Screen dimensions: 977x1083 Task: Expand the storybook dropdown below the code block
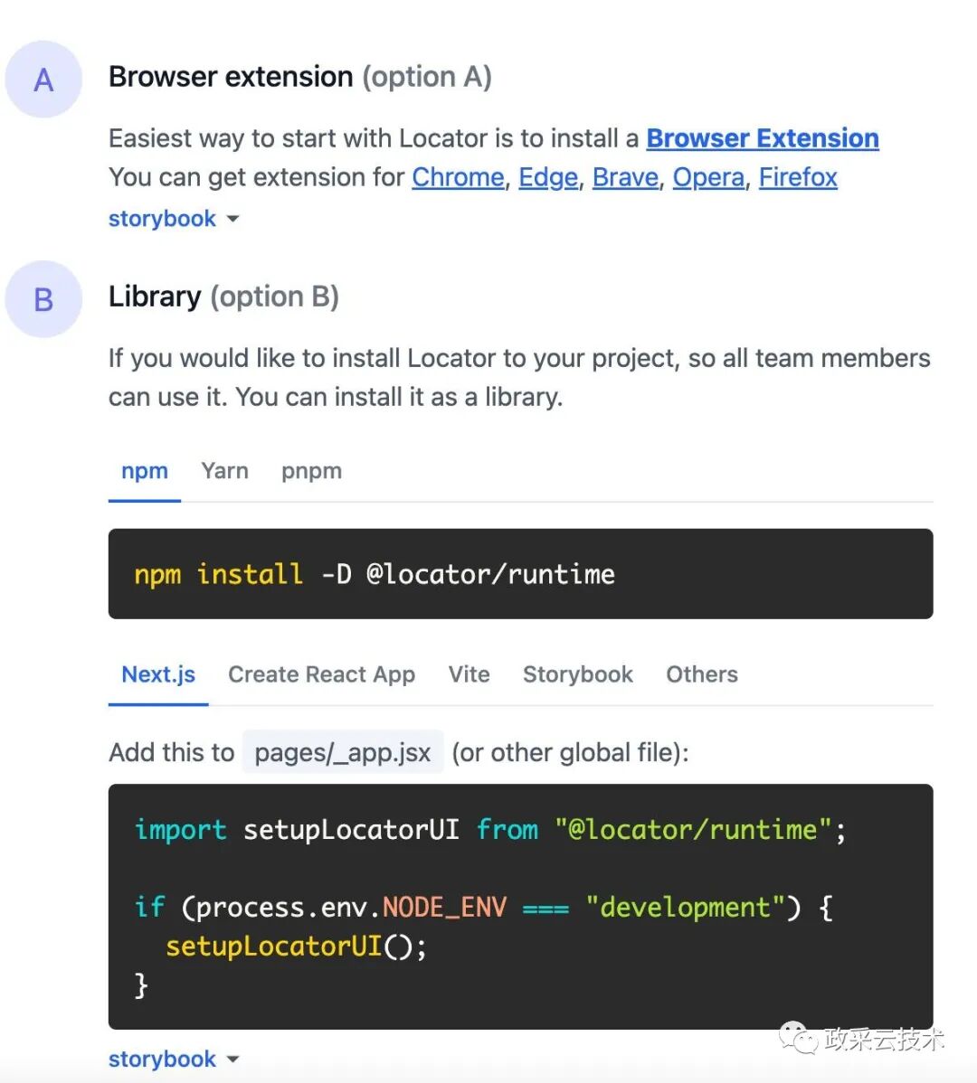[x=174, y=1059]
